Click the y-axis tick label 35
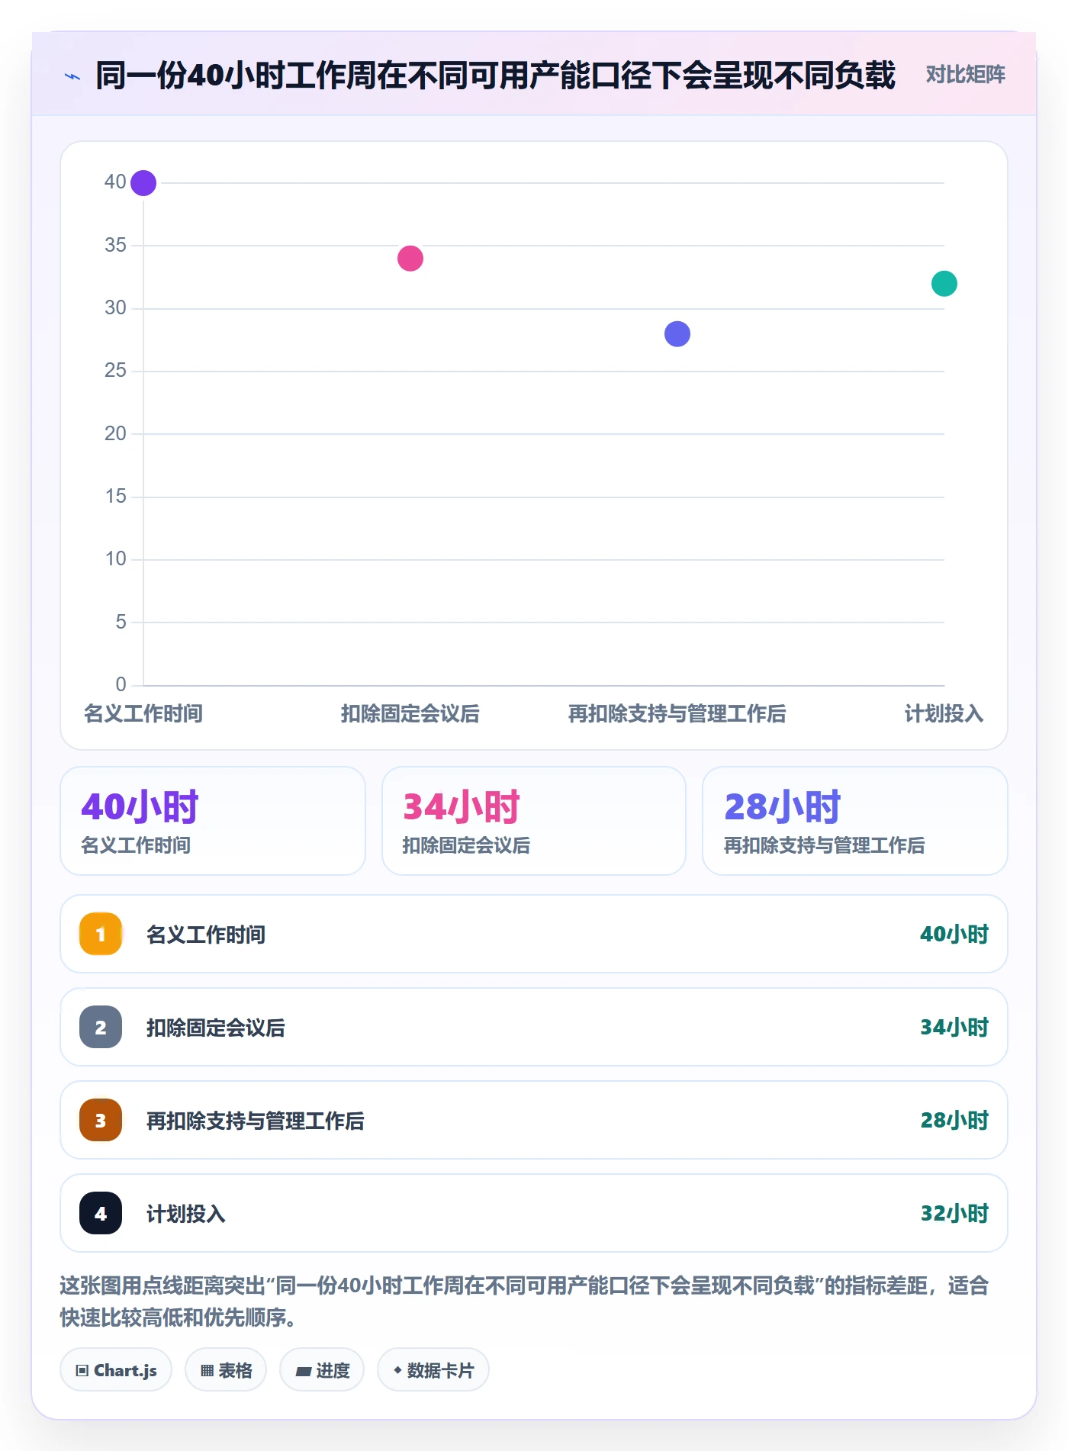Image resolution: width=1068 pixels, height=1451 pixels. (115, 245)
